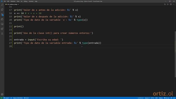176x99 pixels.
Task: Open the Edit menu
Action: 8,1
